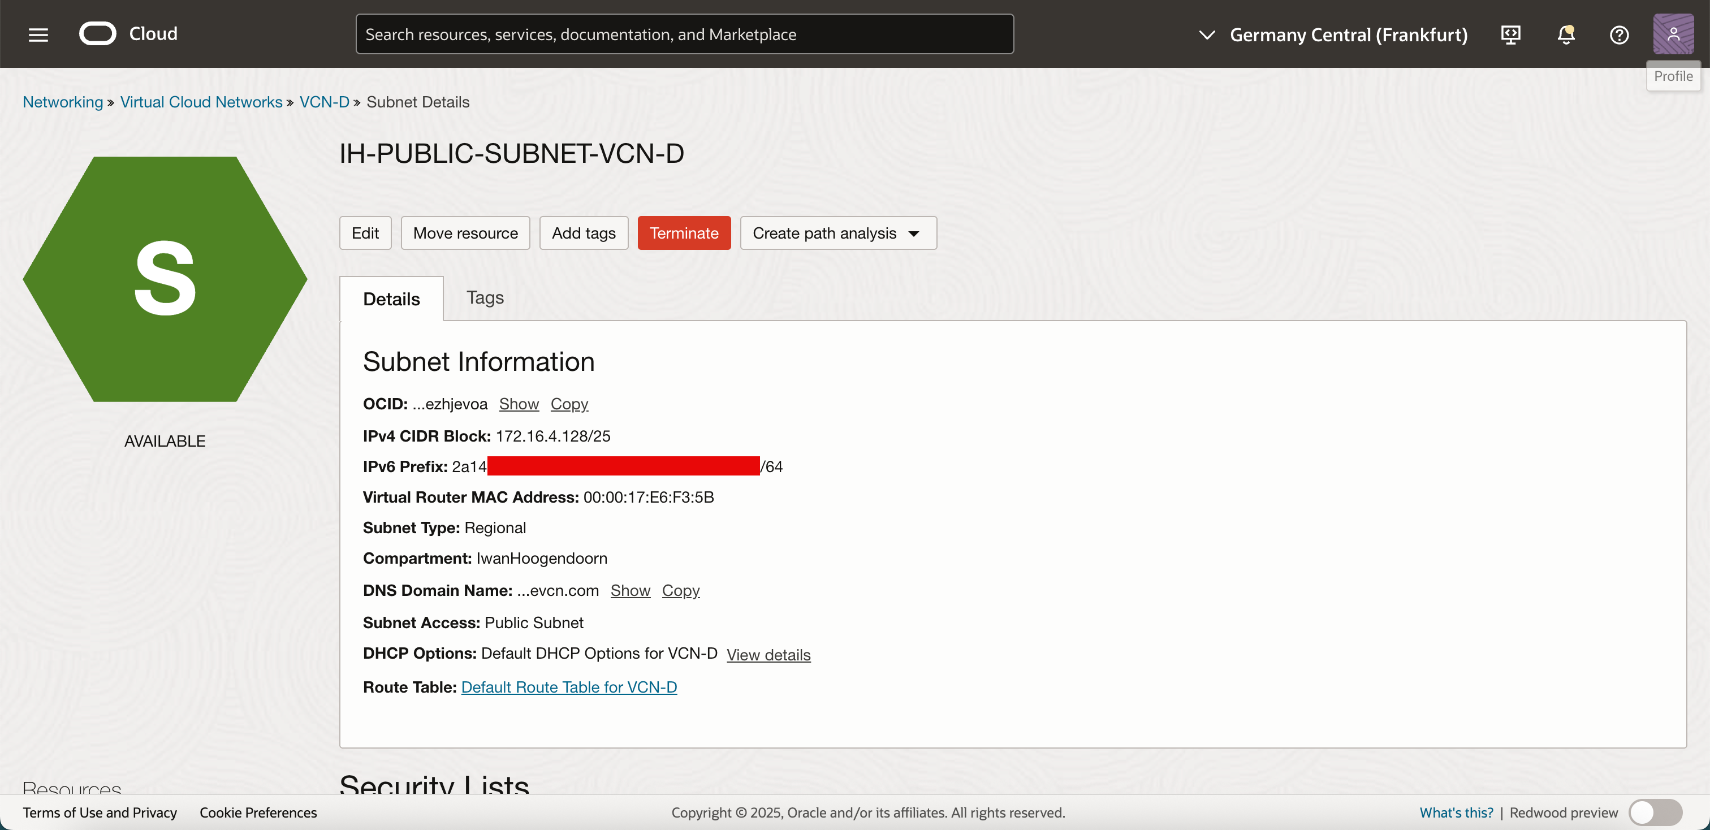Open the hamburger navigation menu
This screenshot has height=830, width=1710.
[38, 34]
